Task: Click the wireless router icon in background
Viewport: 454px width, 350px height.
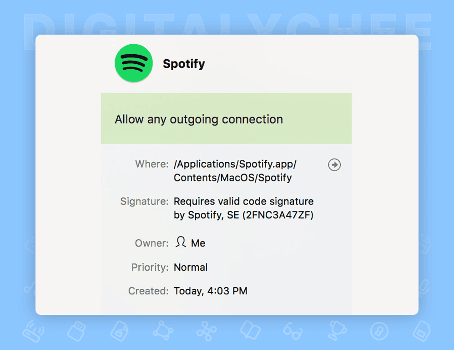Action: pyautogui.click(x=33, y=331)
